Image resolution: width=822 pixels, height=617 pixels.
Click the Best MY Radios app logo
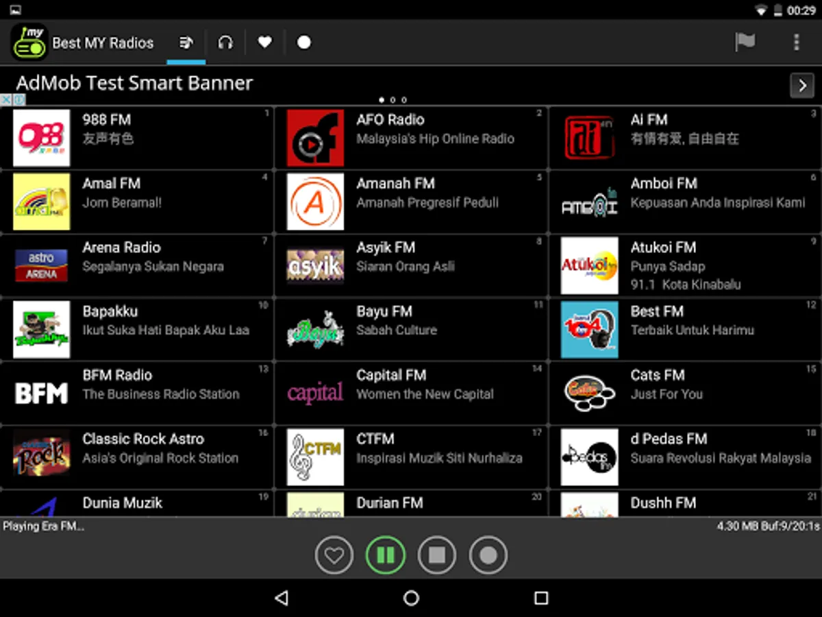(x=29, y=43)
